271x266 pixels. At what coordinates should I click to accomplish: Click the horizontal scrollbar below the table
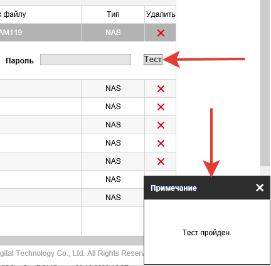coord(72,240)
